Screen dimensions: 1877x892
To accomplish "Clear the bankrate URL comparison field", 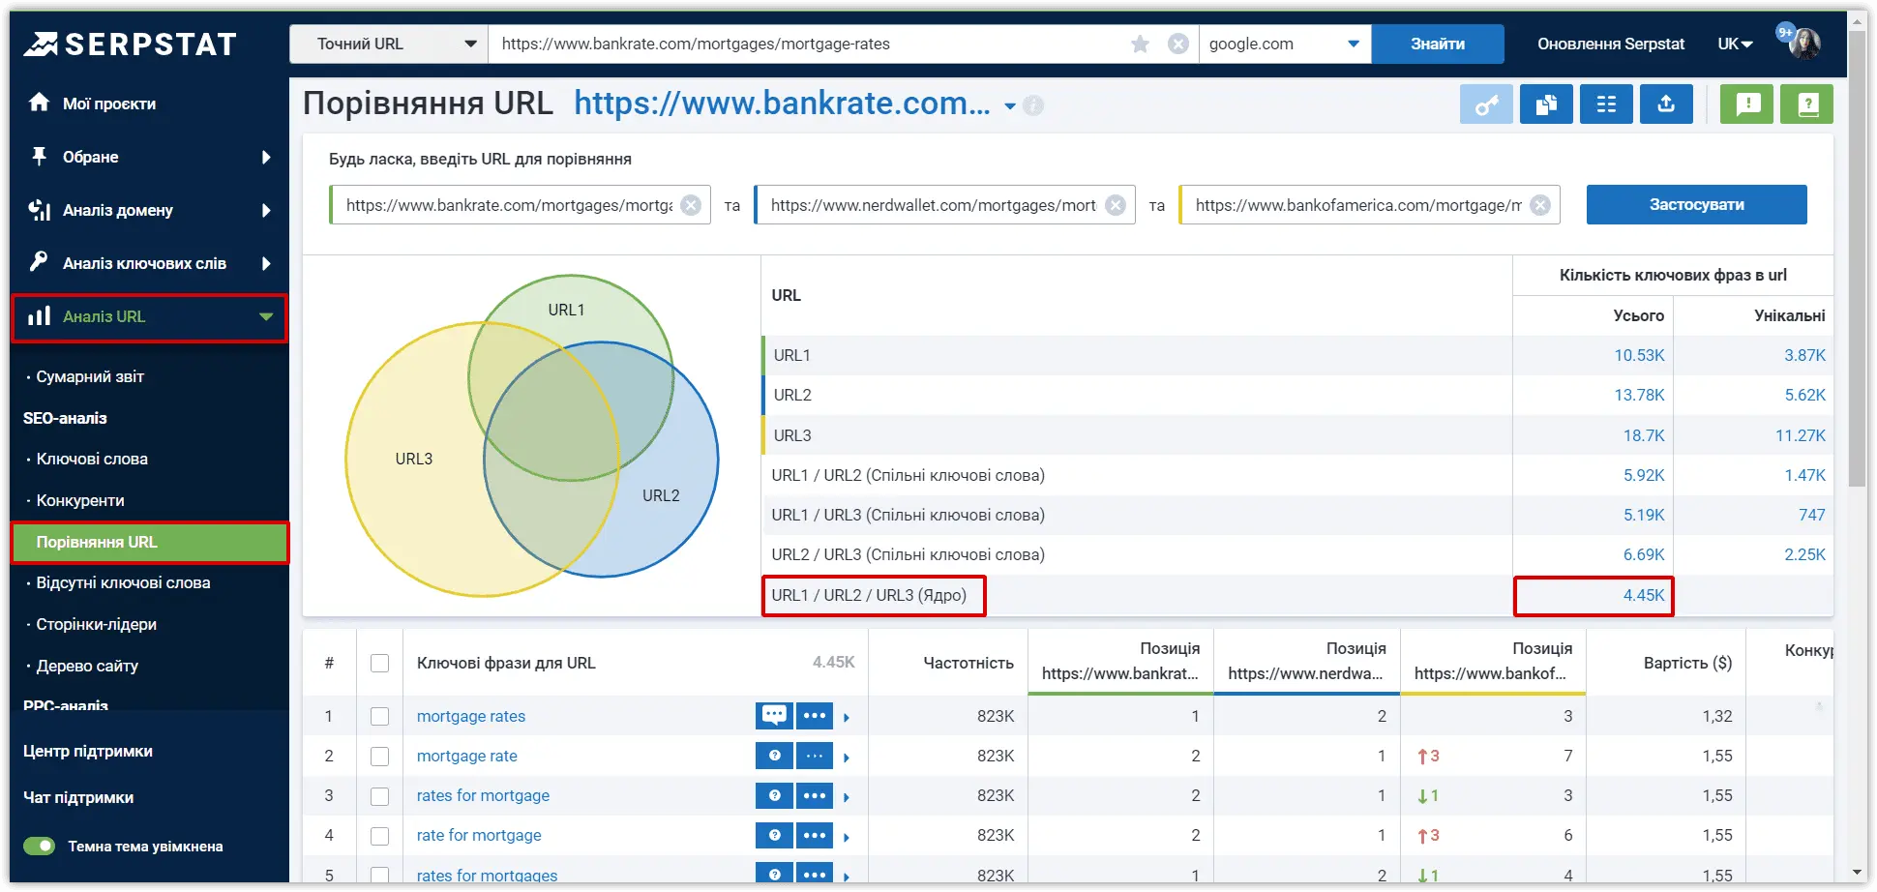I will (x=691, y=205).
